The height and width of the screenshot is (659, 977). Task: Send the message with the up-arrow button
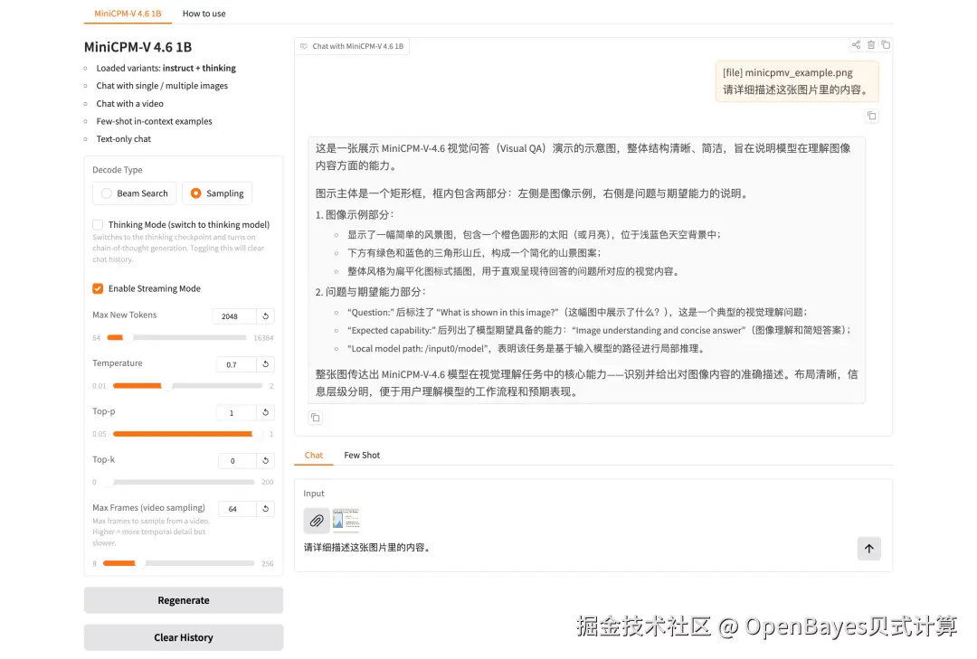(868, 548)
